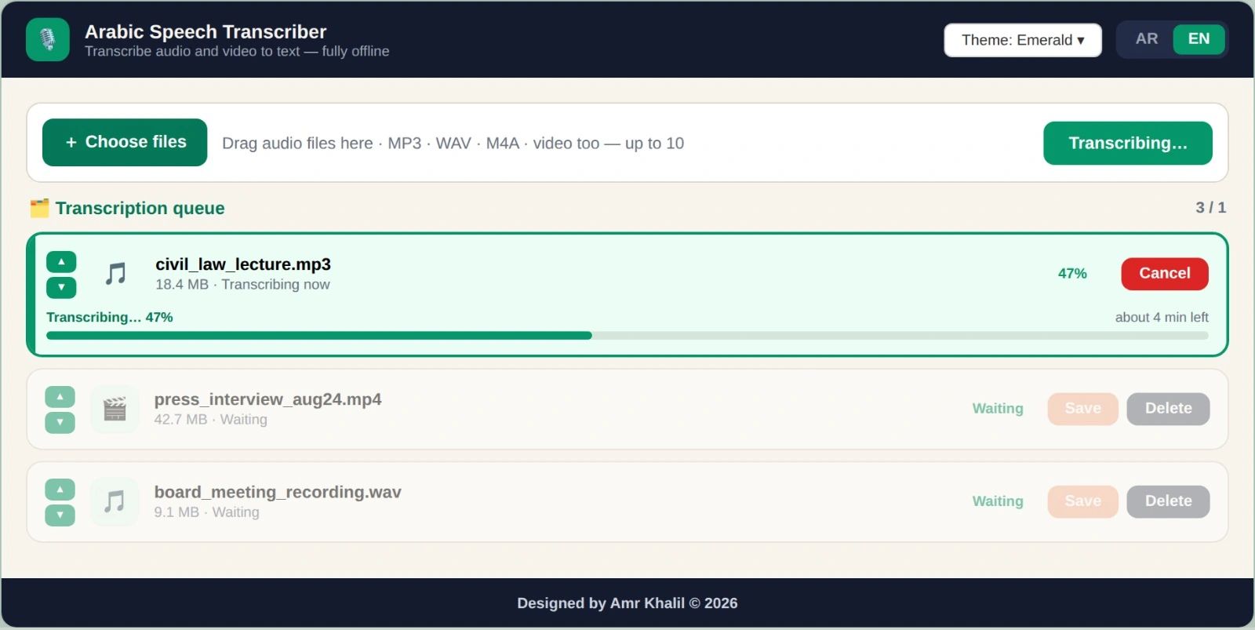
Task: Click the music note icon for civil_law_lecture.mp3
Action: click(116, 274)
